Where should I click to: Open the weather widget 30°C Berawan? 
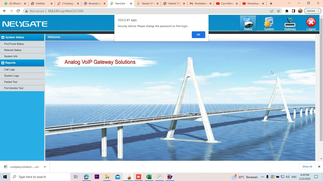(x=245, y=177)
